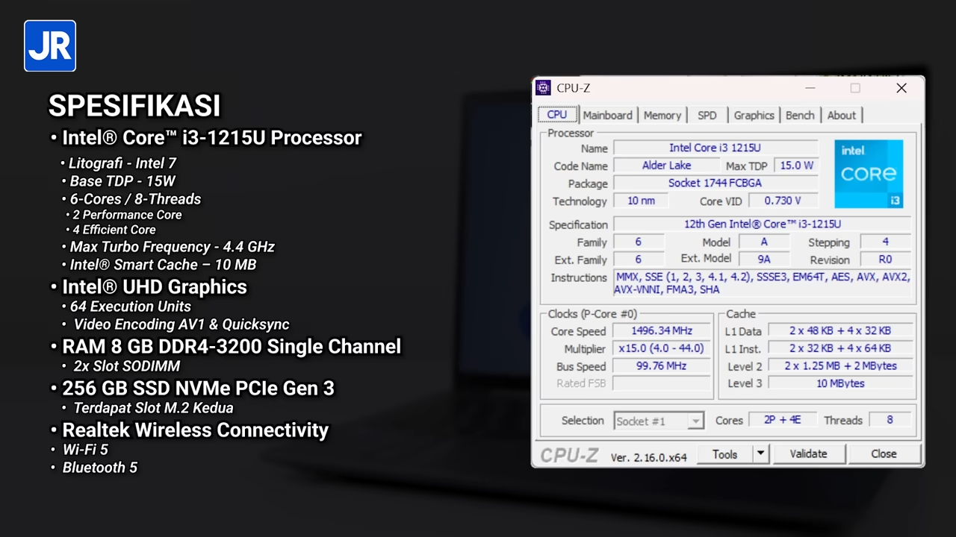Select the SPD tab
This screenshot has width=956, height=537.
tap(707, 115)
